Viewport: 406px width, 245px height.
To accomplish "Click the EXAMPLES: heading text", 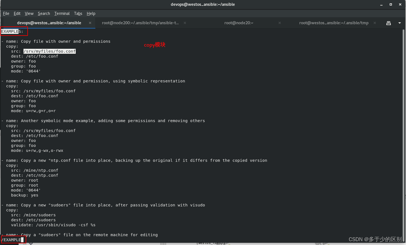I will click(12, 31).
